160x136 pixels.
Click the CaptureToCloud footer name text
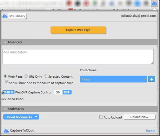pos(22,130)
